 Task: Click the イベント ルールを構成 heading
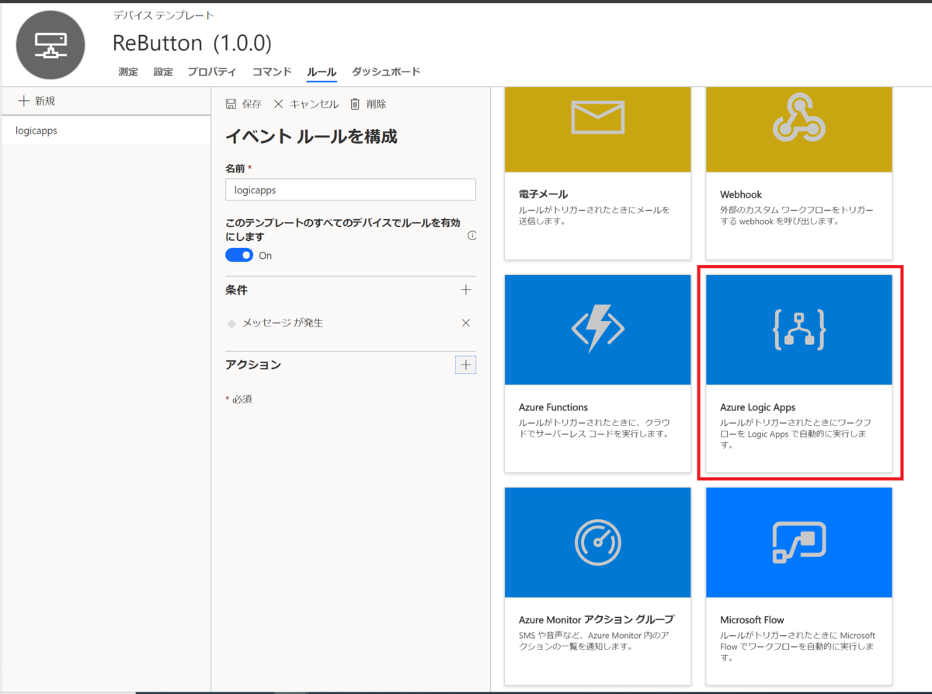point(311,137)
